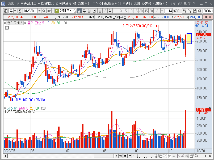
Task: Click the chart compare add icon
Action: pyautogui.click(x=184, y=11)
